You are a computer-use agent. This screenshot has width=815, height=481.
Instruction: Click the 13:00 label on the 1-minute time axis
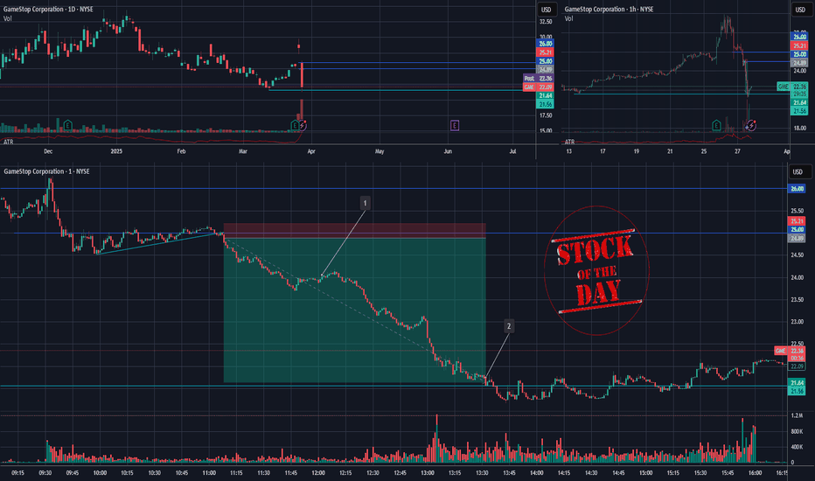click(428, 472)
